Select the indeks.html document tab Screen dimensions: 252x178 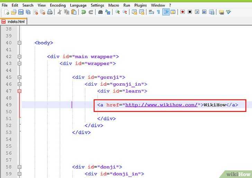point(15,21)
